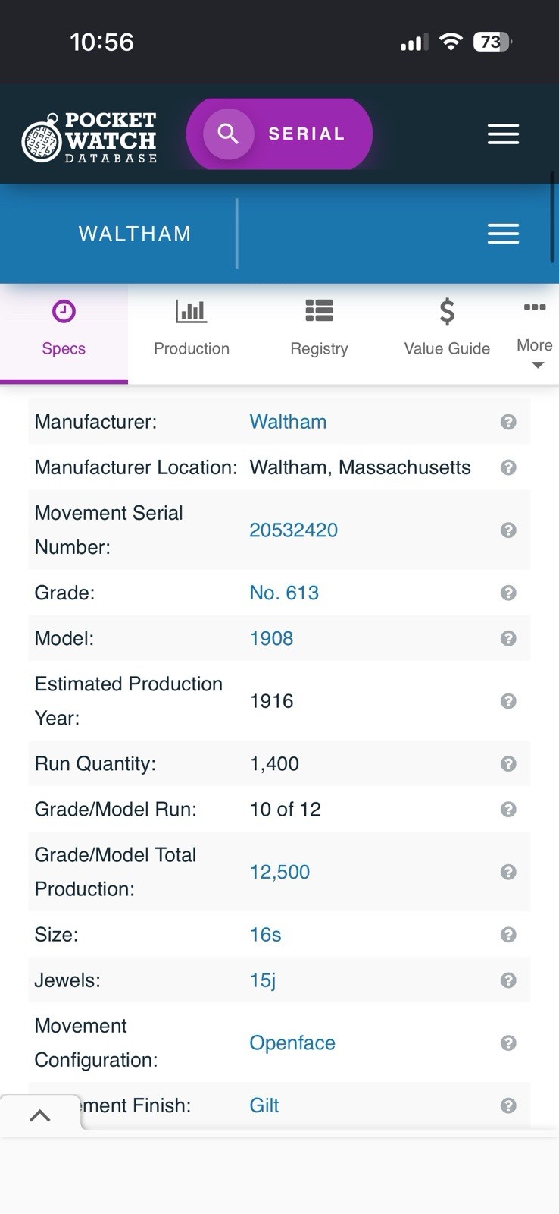Click the Specs clock icon
Image resolution: width=559 pixels, height=1214 pixels.
pos(64,311)
